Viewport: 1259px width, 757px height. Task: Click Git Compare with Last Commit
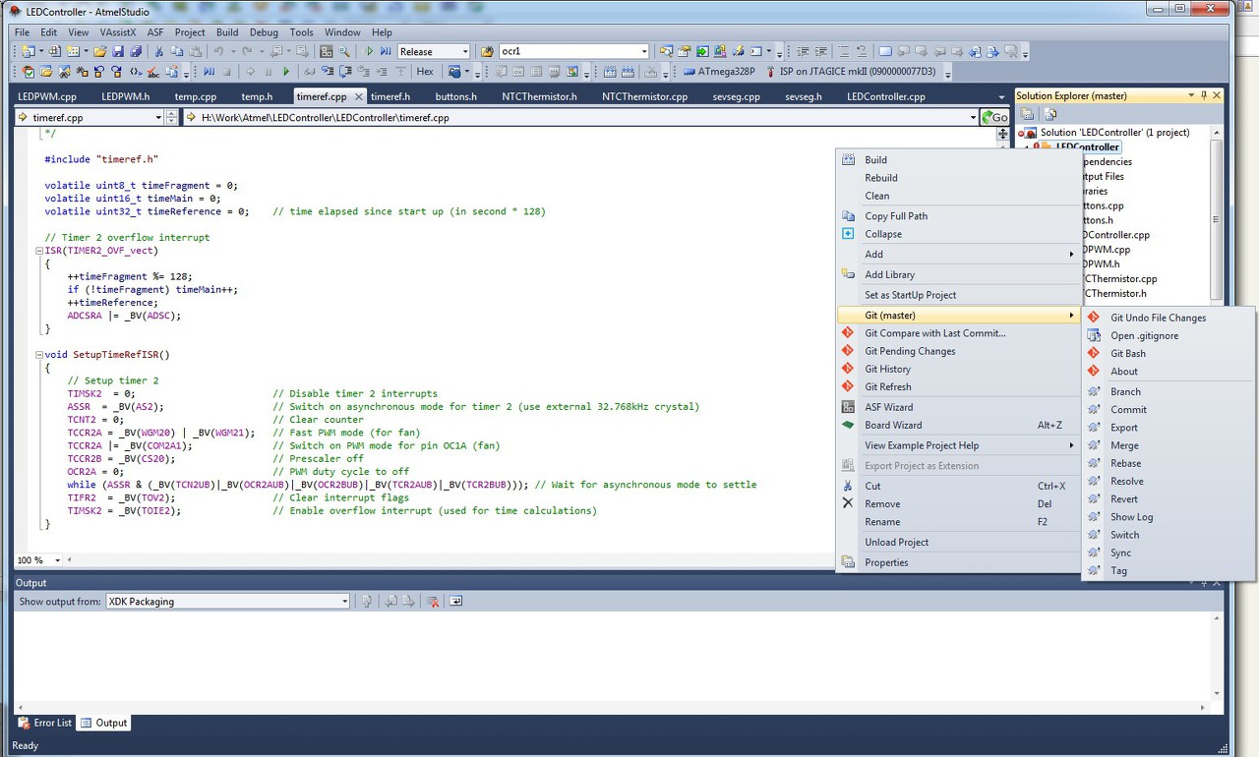pos(934,333)
